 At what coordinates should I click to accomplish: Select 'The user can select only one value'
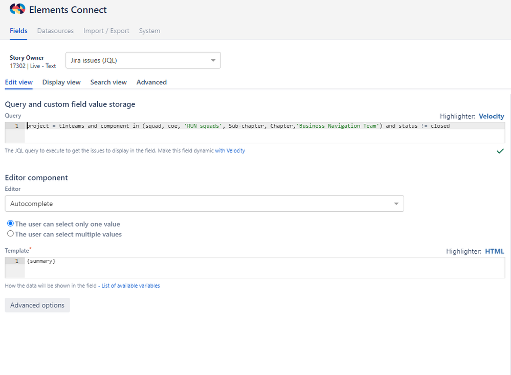tap(10, 224)
